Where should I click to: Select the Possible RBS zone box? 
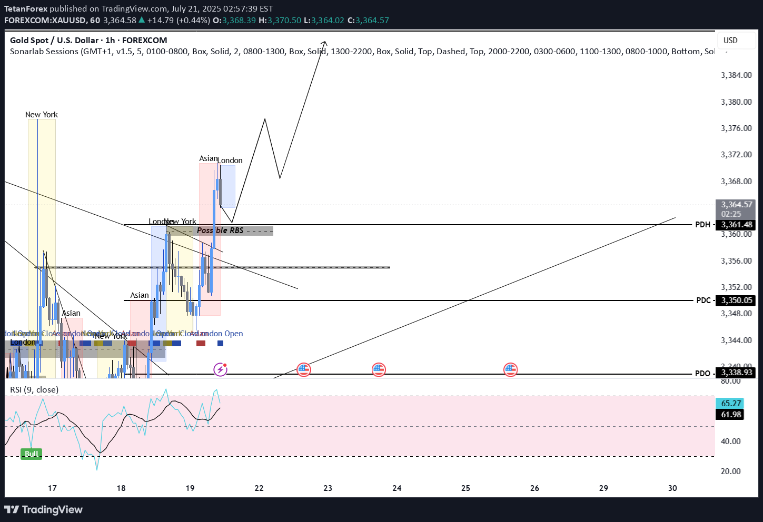(x=220, y=230)
